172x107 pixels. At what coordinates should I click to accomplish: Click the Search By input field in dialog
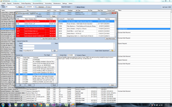(x=29, y=16)
